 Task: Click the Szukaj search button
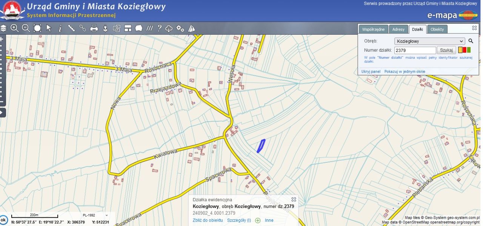[446, 50]
